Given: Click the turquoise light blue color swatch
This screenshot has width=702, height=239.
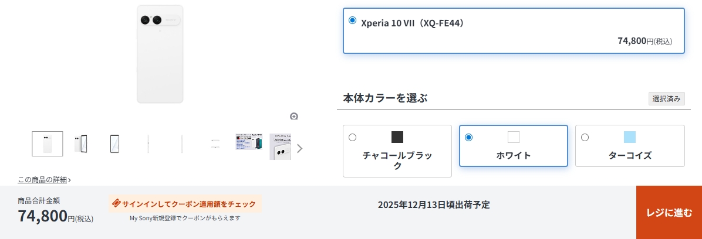Looking at the screenshot, I should pos(630,137).
